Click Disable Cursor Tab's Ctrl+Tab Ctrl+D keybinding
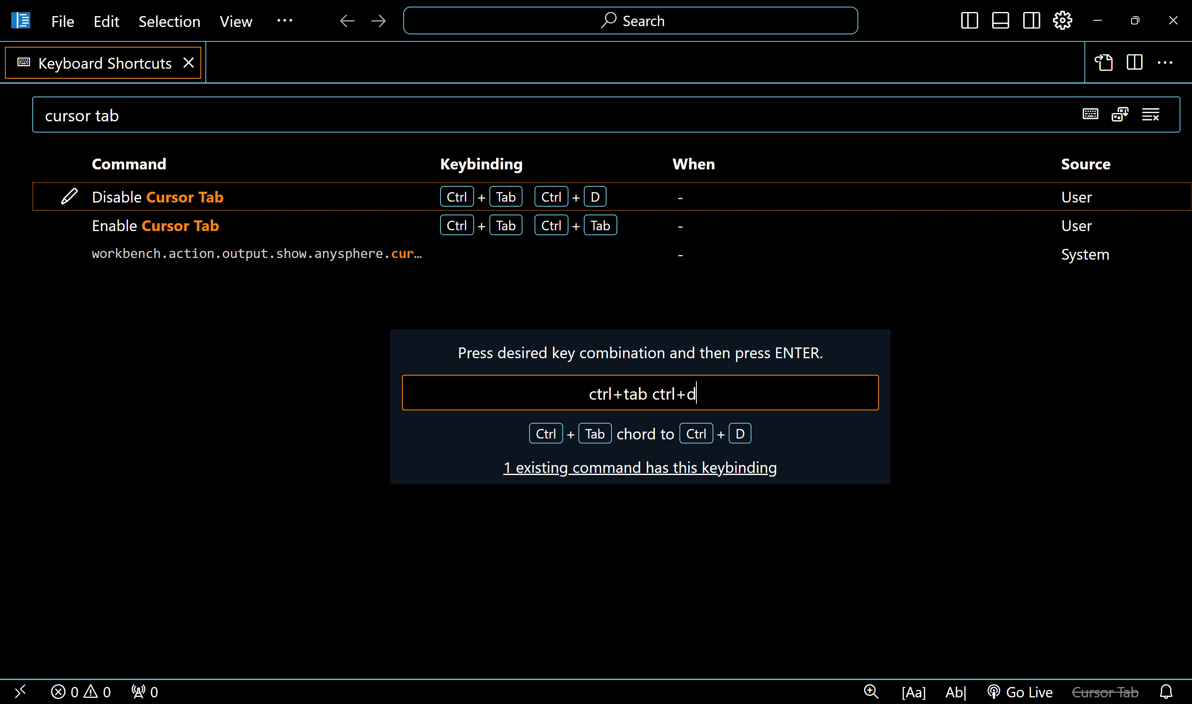 point(523,196)
